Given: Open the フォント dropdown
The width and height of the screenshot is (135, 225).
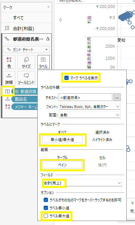Looking at the screenshot, I should coord(90,107).
